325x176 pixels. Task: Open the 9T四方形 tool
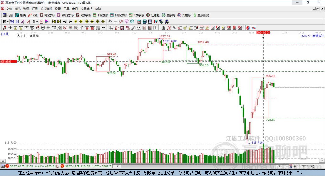(119, 15)
